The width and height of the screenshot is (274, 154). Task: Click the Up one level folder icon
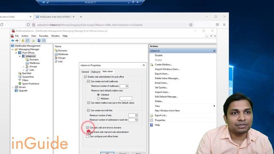pos(23,41)
